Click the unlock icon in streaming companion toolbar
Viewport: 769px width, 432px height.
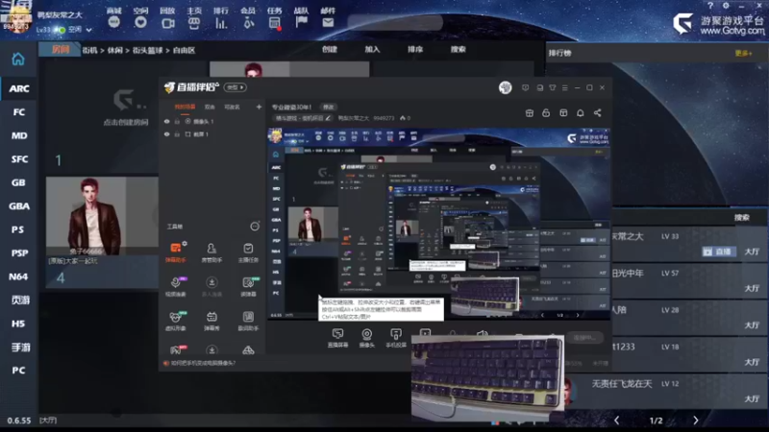pyautogui.click(x=546, y=113)
